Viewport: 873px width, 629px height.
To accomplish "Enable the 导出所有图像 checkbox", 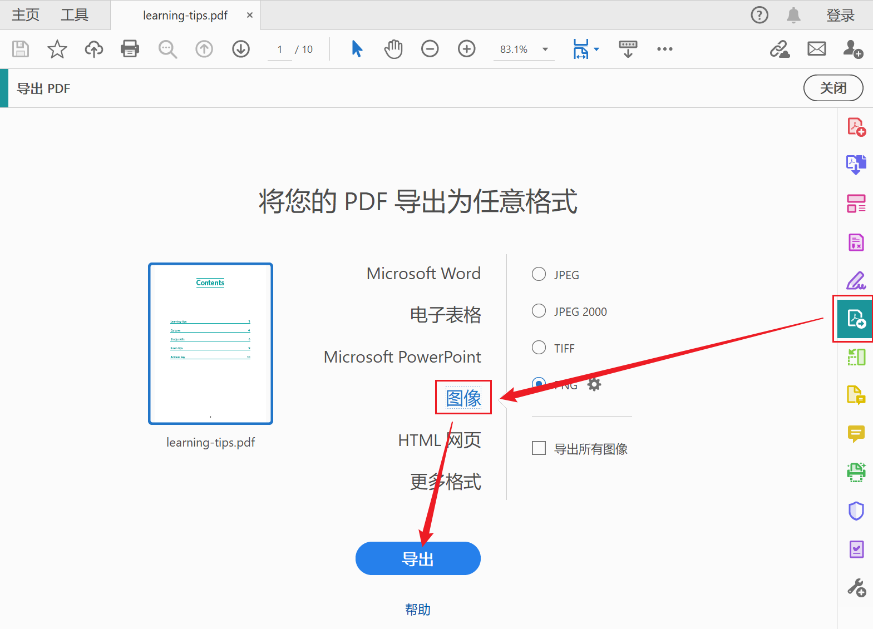I will point(539,448).
